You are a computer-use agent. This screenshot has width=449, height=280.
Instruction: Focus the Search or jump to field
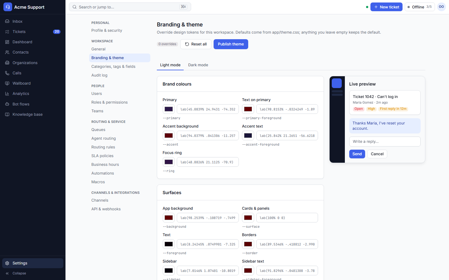point(130,7)
